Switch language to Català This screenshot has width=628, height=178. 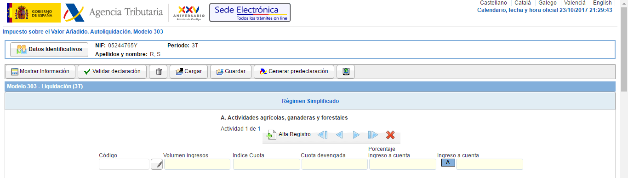(522, 3)
